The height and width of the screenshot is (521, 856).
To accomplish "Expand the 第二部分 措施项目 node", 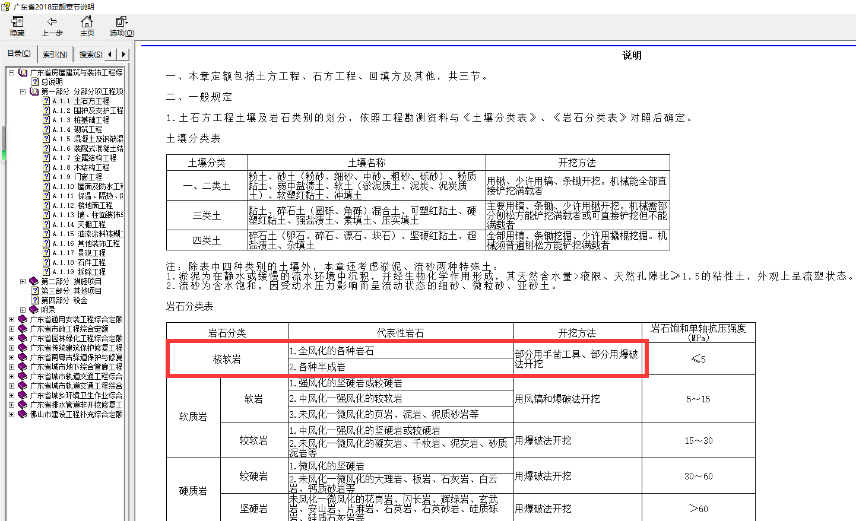I will click(23, 281).
